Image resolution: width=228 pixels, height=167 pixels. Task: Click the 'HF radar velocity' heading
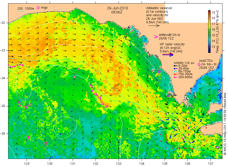coord(172,44)
